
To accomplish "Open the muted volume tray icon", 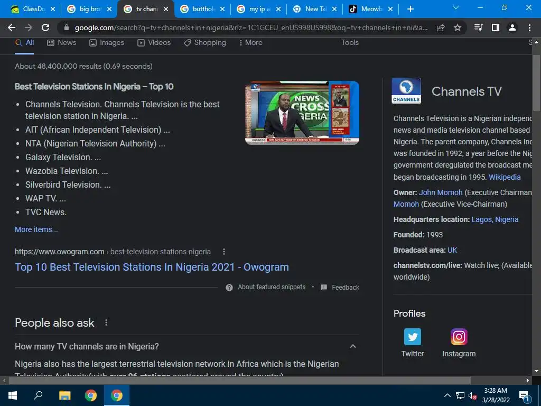I will click(472, 396).
